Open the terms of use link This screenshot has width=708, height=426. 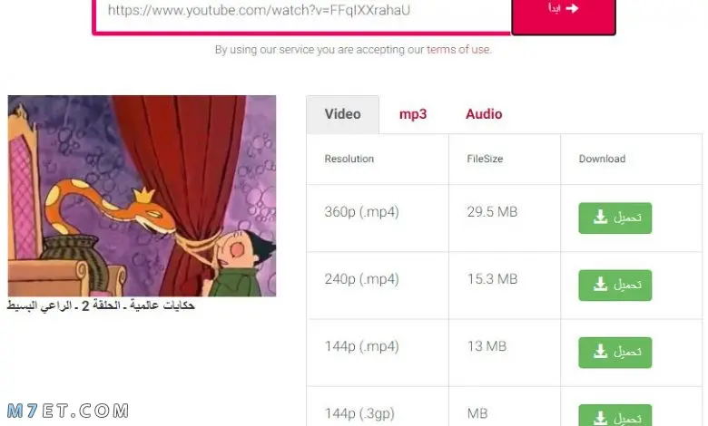point(457,49)
